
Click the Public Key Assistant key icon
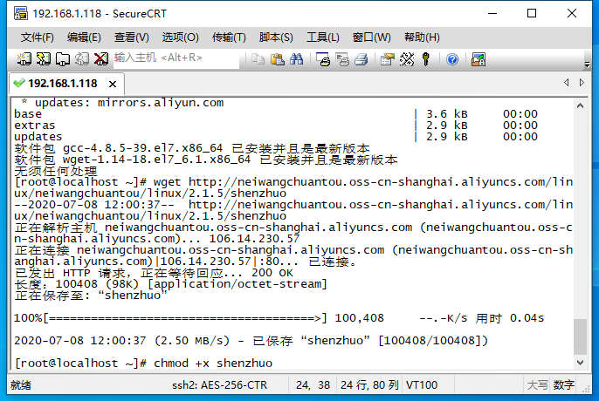click(x=425, y=59)
